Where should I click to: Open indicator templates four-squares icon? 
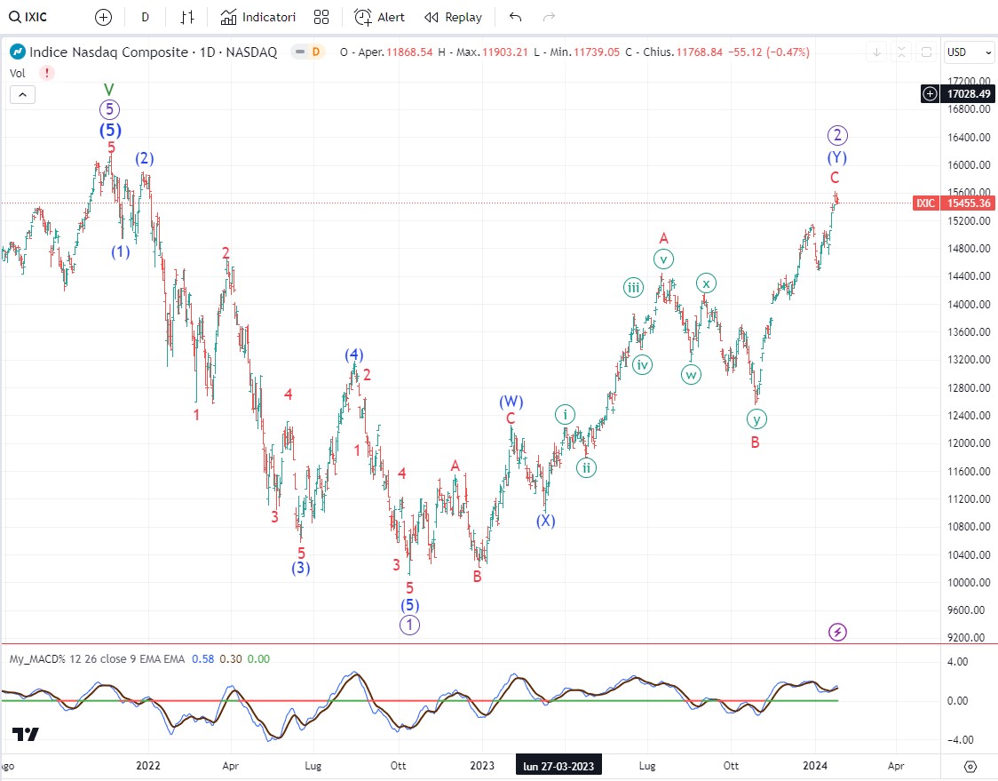coord(321,17)
